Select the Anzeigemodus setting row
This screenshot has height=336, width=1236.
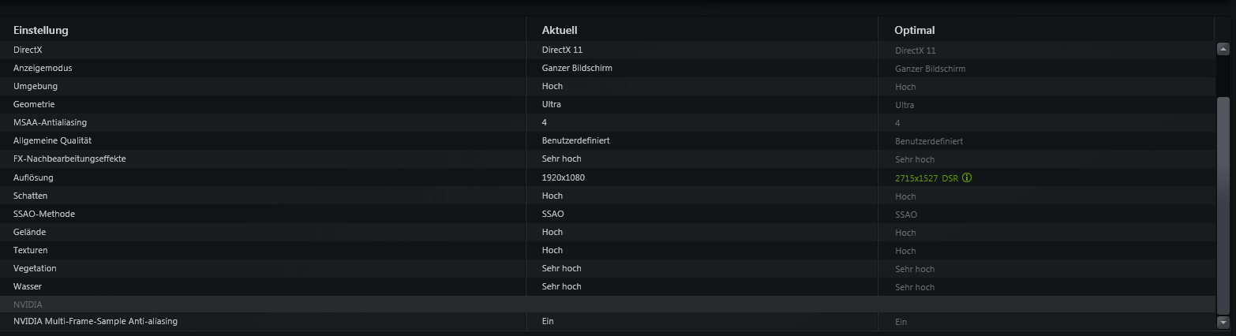tap(608, 68)
